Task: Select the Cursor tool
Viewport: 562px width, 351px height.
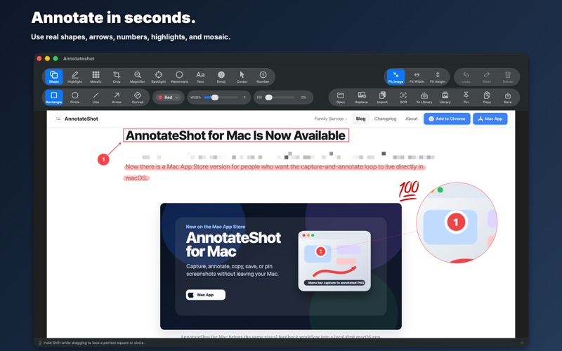Action: 242,77
